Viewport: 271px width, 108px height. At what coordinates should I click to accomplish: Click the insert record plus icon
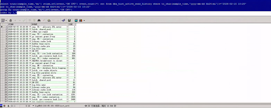15,20
